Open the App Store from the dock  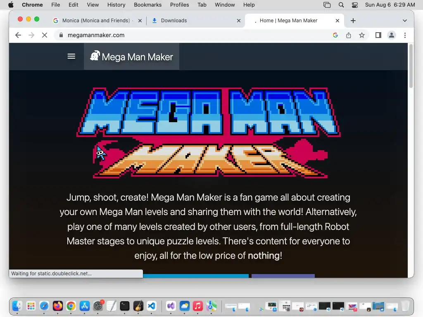(84, 306)
